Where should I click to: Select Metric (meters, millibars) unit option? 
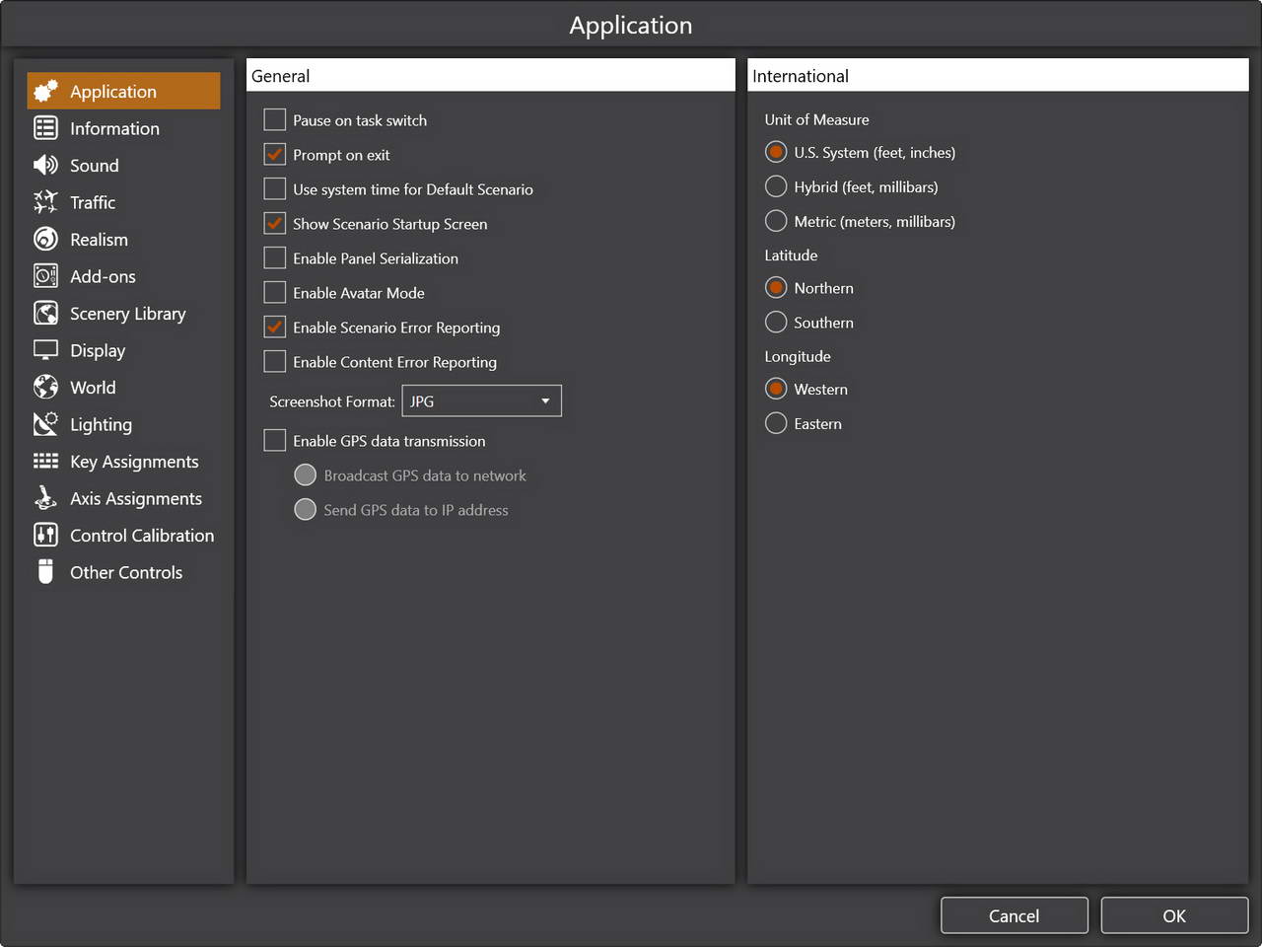coord(776,221)
